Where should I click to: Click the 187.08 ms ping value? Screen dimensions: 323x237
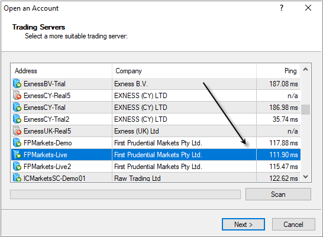click(283, 84)
